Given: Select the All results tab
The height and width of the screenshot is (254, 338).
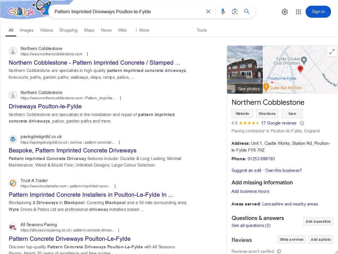Looking at the screenshot, I should tap(11, 30).
